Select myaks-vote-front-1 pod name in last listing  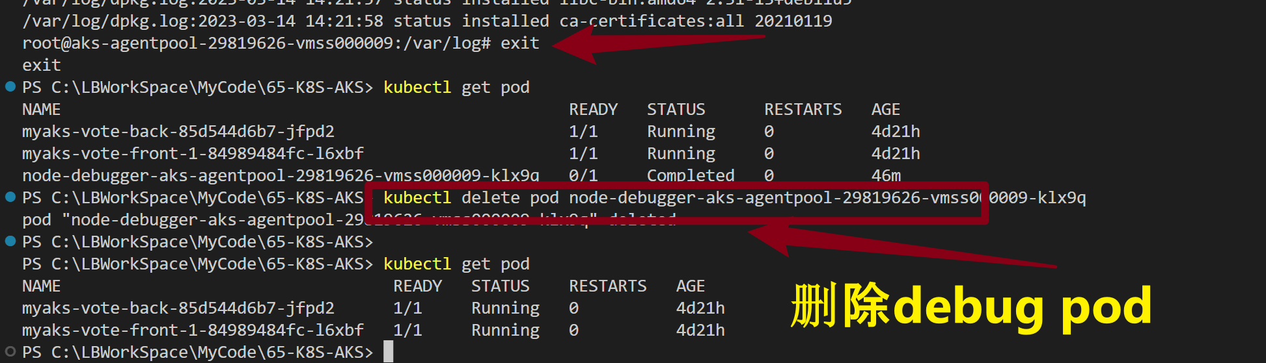(x=193, y=330)
